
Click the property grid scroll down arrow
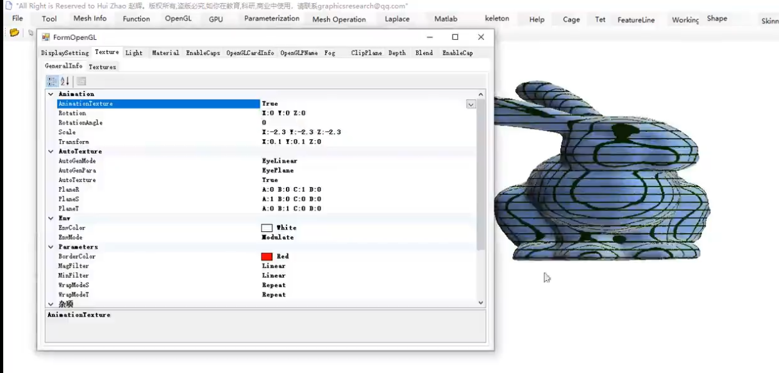(481, 303)
